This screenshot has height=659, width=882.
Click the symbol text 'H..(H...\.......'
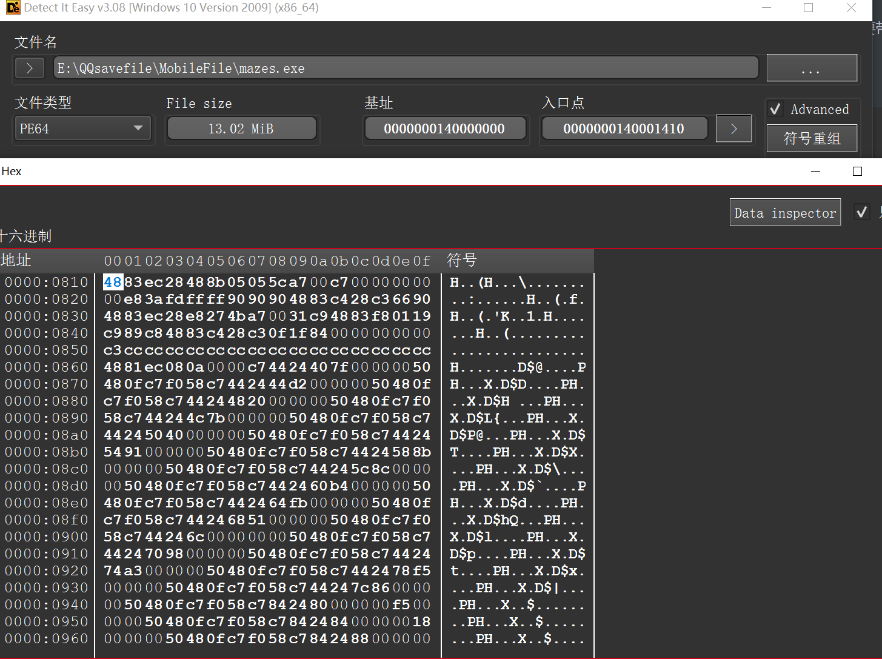517,282
